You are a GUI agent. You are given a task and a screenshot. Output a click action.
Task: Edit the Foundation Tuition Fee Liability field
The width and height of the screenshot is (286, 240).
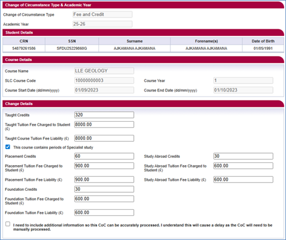pyautogui.click(x=104, y=213)
